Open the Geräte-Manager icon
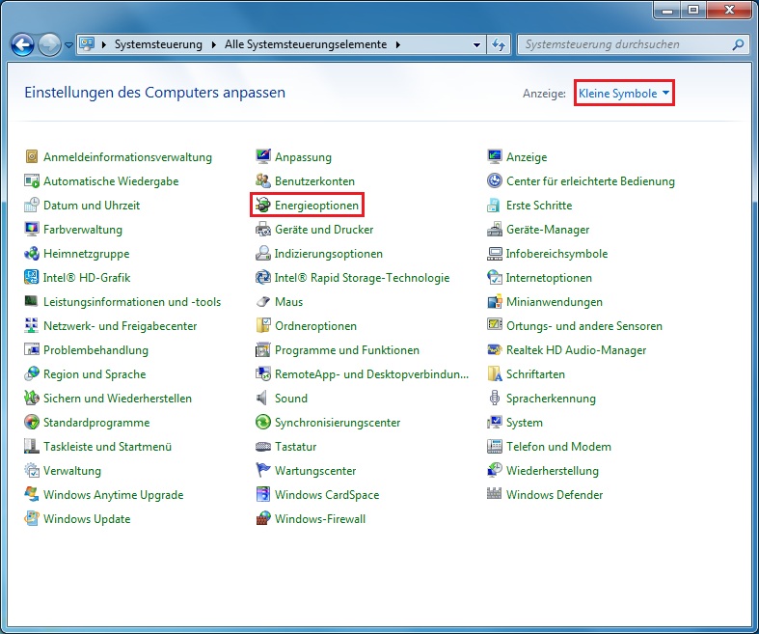This screenshot has height=634, width=759. (494, 229)
